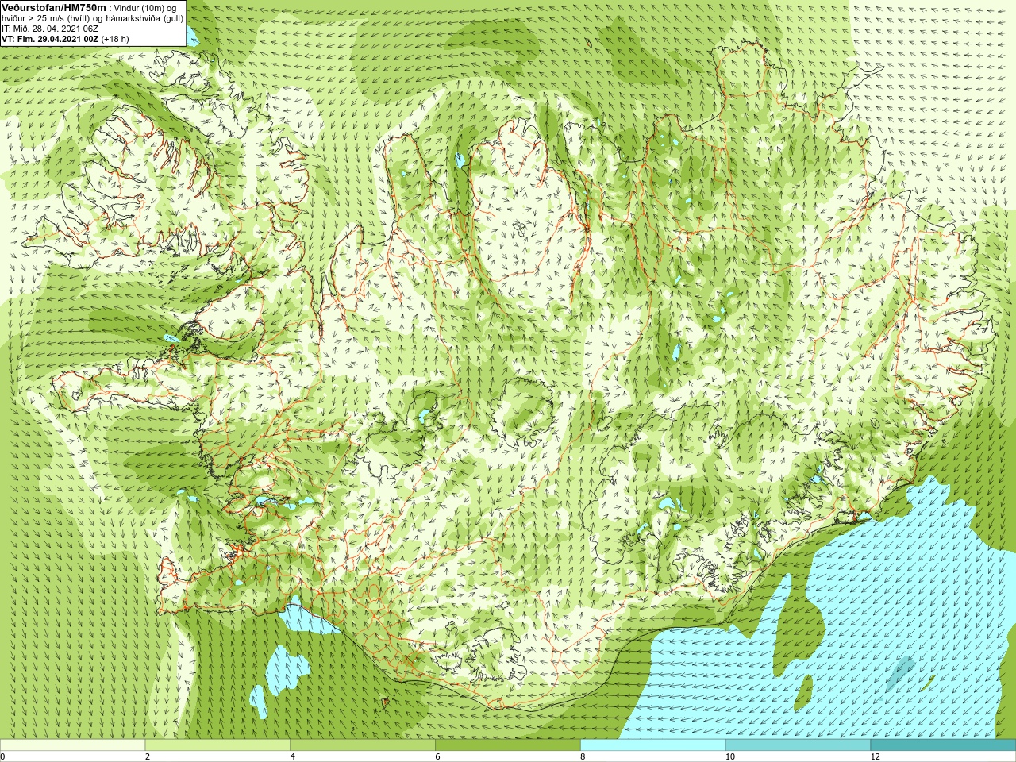Click the pale yellow 0–2 legend segment
The width and height of the screenshot is (1016, 762).
coord(72,745)
